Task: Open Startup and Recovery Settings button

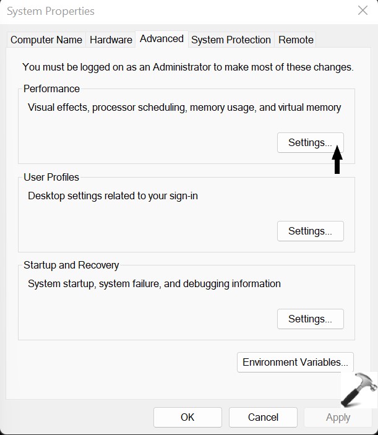Action: (x=310, y=319)
